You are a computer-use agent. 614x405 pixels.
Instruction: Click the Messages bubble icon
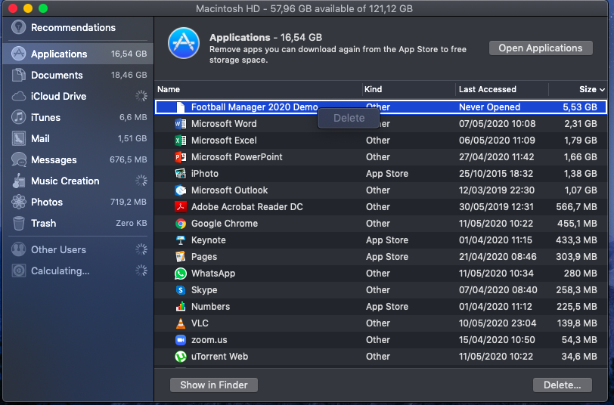18,159
